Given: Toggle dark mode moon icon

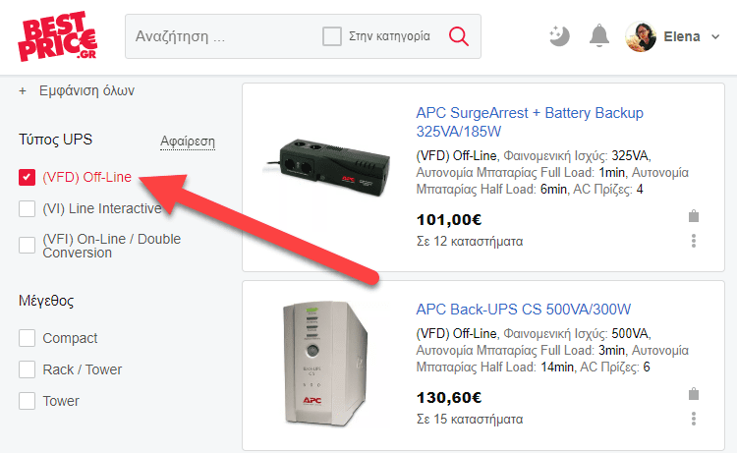Looking at the screenshot, I should pos(559,36).
